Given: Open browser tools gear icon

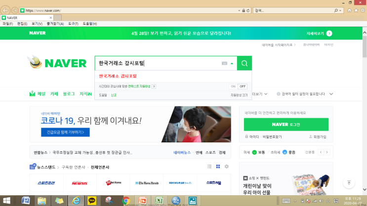Looking at the screenshot, I should (363, 10).
